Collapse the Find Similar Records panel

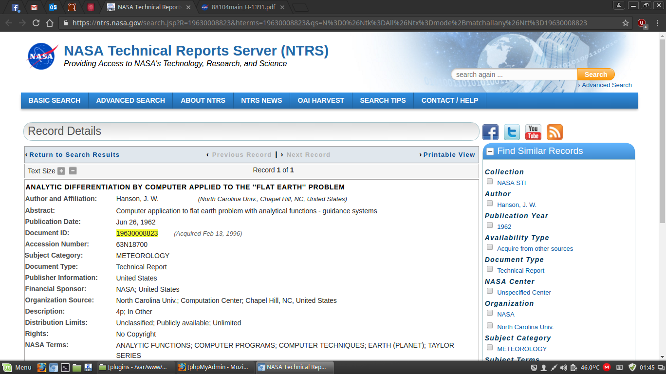tap(490, 151)
